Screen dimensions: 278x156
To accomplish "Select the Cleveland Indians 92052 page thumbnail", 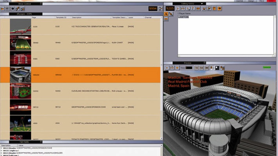I will pos(21,91).
